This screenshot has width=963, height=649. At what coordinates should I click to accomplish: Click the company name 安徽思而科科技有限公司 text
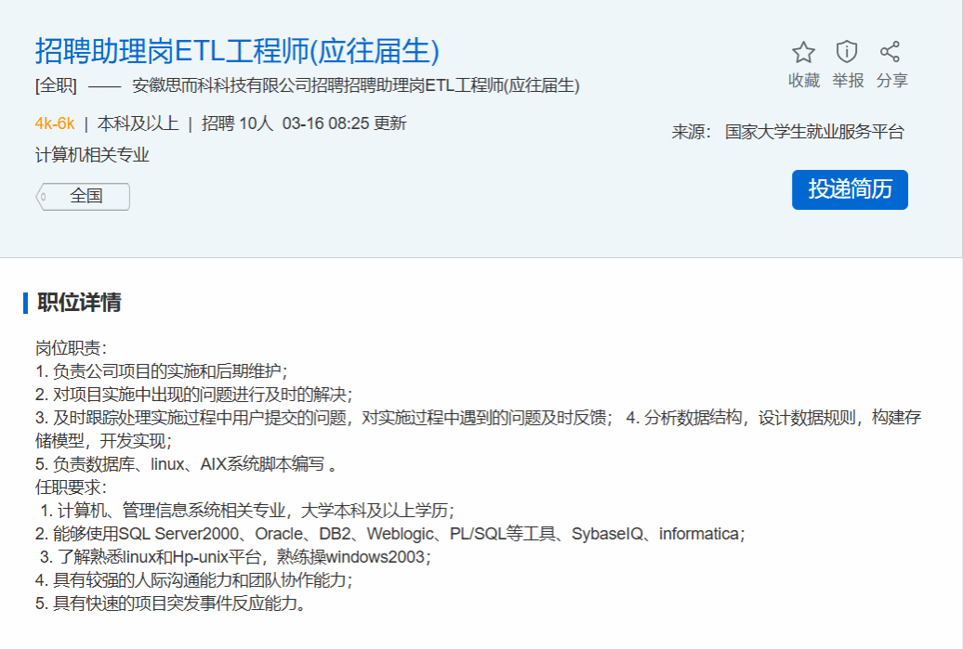pos(221,86)
